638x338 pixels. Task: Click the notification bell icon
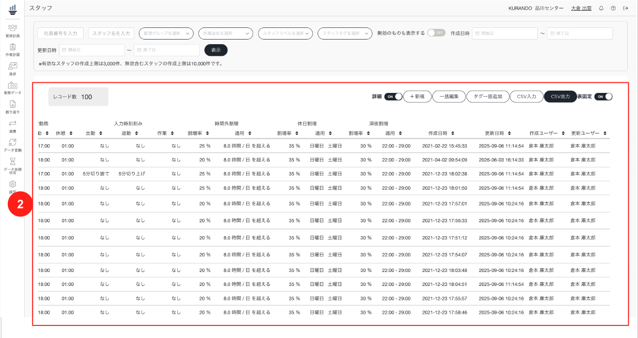(x=601, y=8)
